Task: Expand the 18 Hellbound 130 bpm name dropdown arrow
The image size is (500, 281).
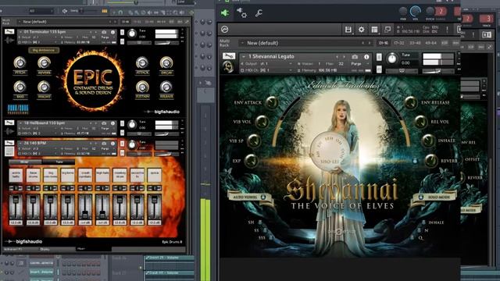Action: (21, 123)
